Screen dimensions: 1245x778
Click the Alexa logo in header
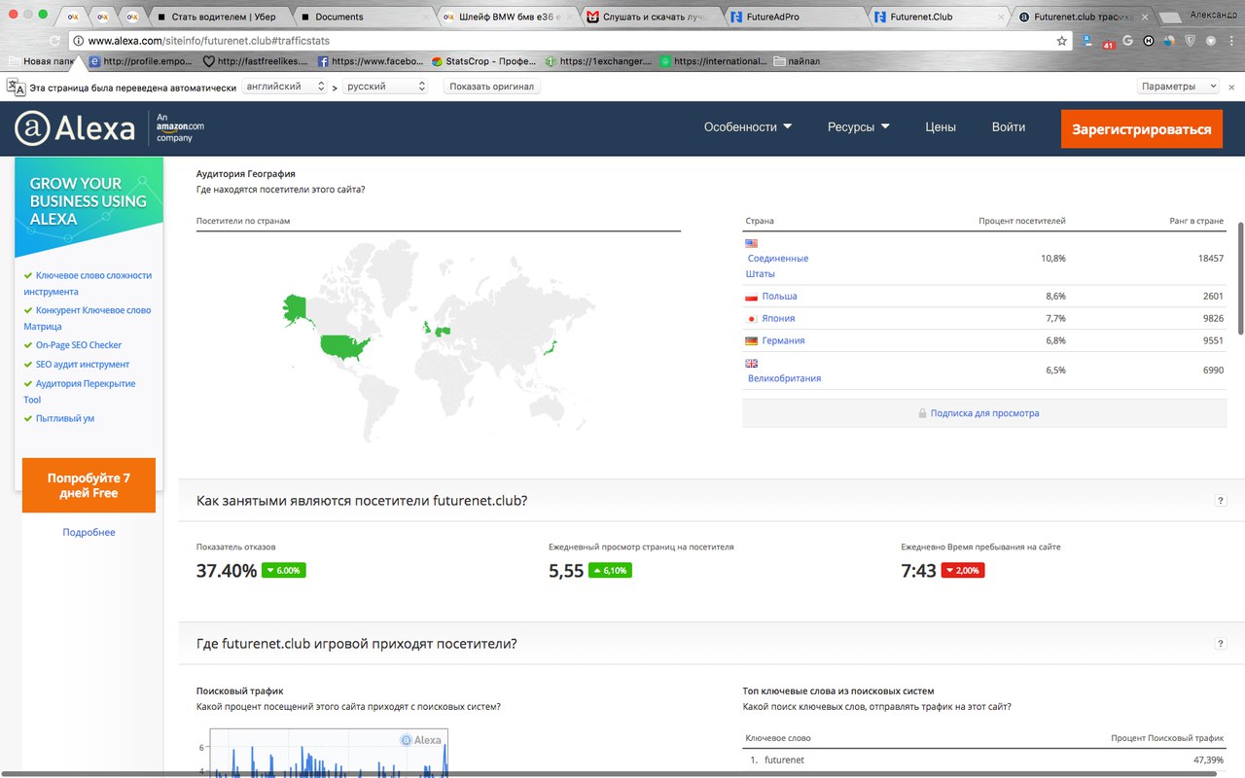[x=75, y=128]
